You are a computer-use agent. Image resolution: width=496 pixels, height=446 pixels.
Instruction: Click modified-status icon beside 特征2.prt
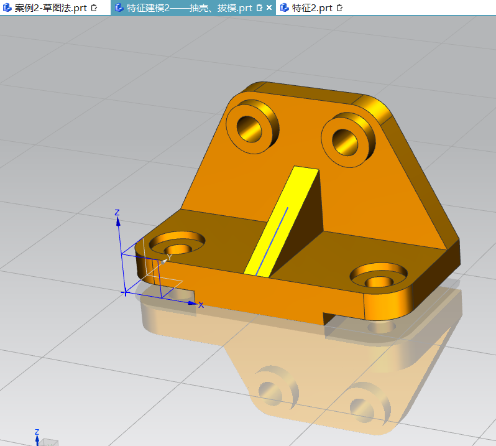[339, 8]
